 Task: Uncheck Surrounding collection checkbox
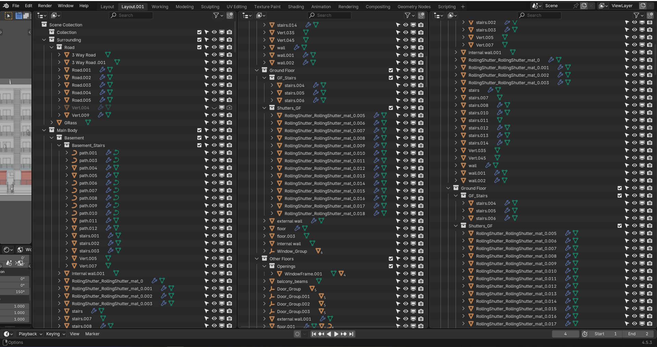199,40
